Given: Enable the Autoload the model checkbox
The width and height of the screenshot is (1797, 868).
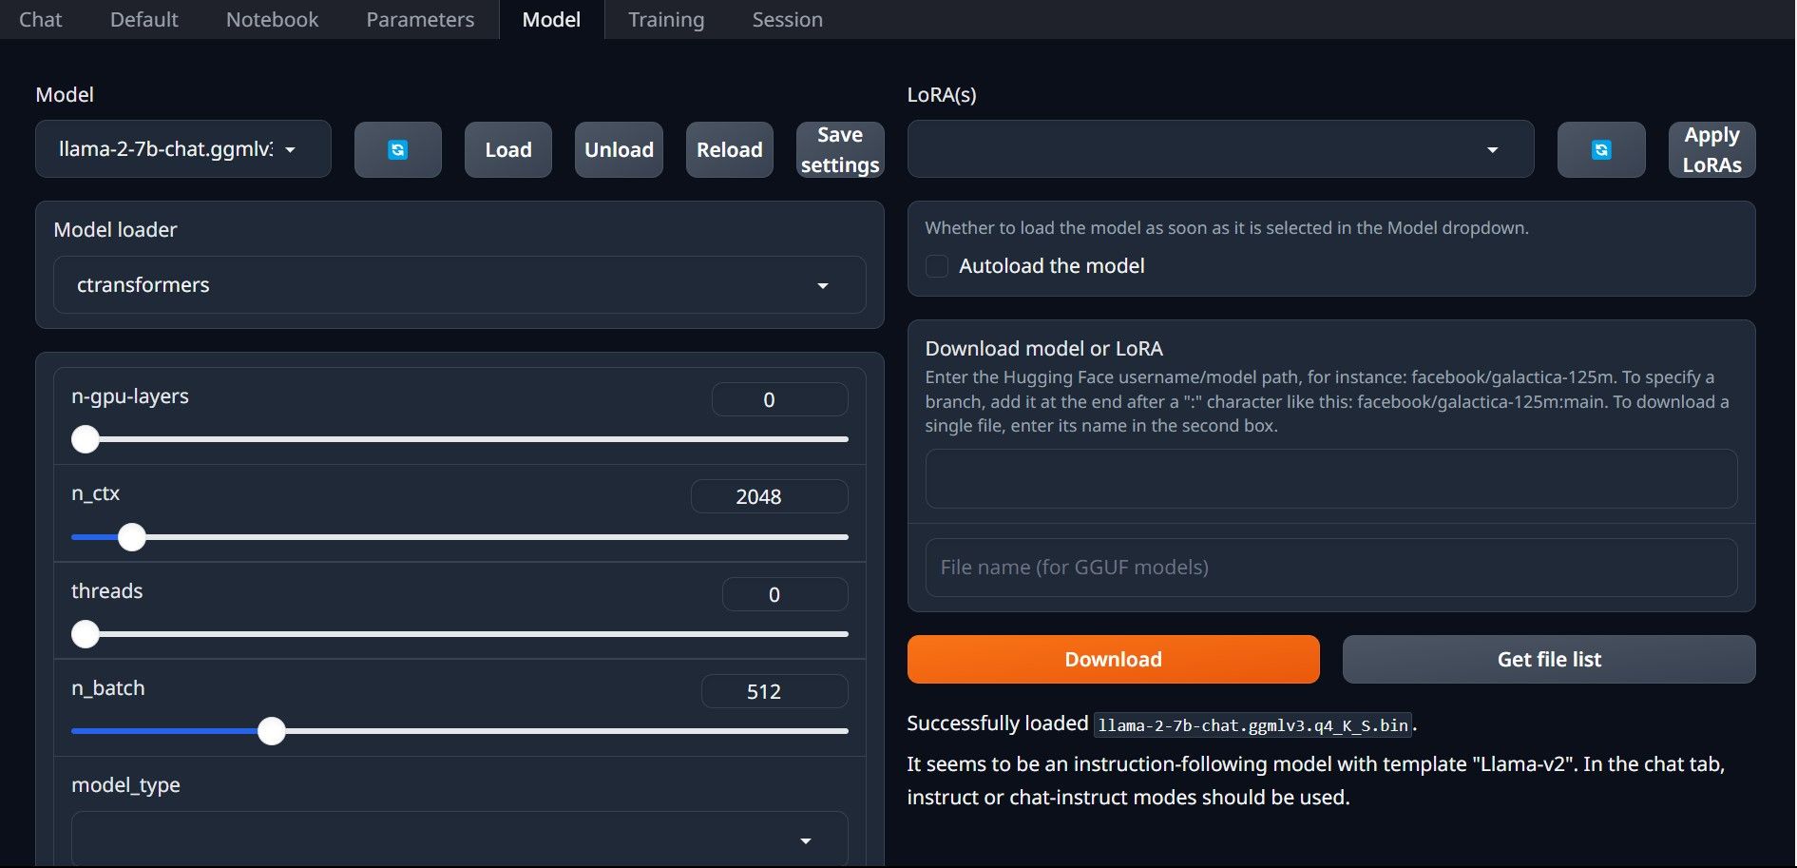Looking at the screenshot, I should point(936,266).
